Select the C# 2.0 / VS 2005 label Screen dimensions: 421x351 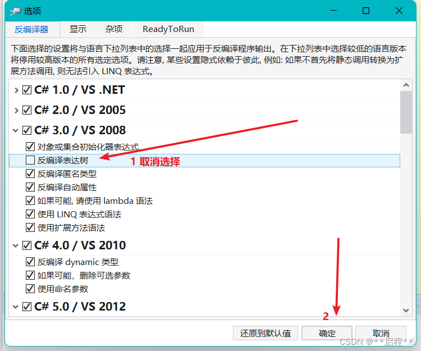[x=80, y=110]
